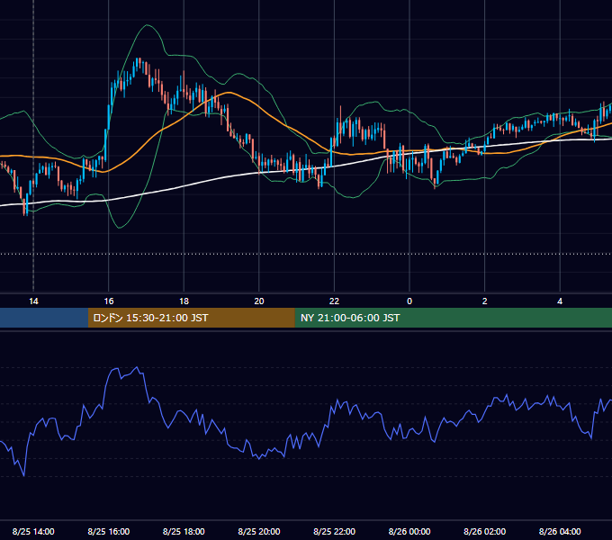Click the 18 hour axis label

click(x=184, y=301)
